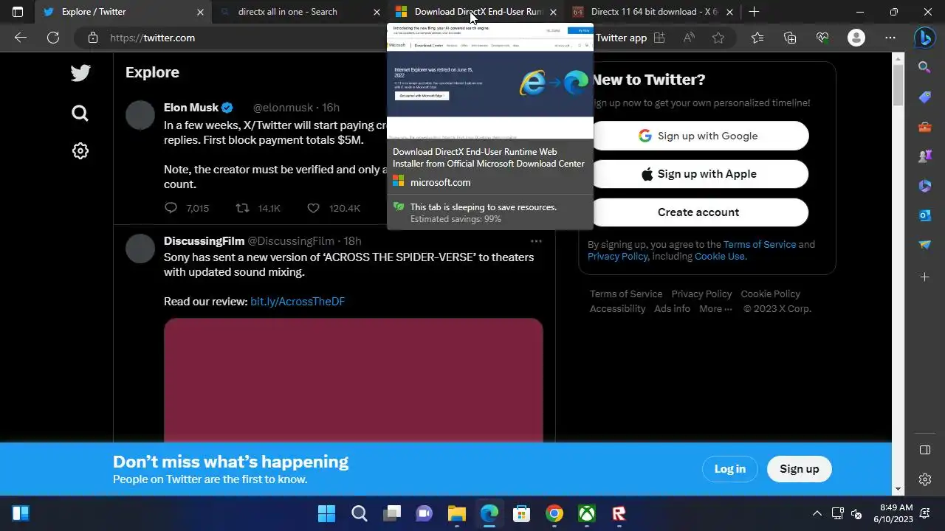
Task: Open more options on DiscussingFilm tweet
Action: [x=536, y=241]
